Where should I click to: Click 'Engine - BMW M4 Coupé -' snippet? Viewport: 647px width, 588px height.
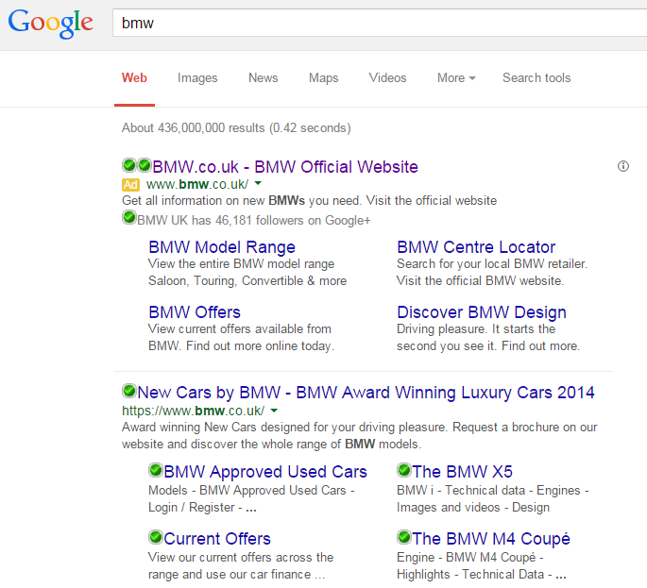coord(470,558)
